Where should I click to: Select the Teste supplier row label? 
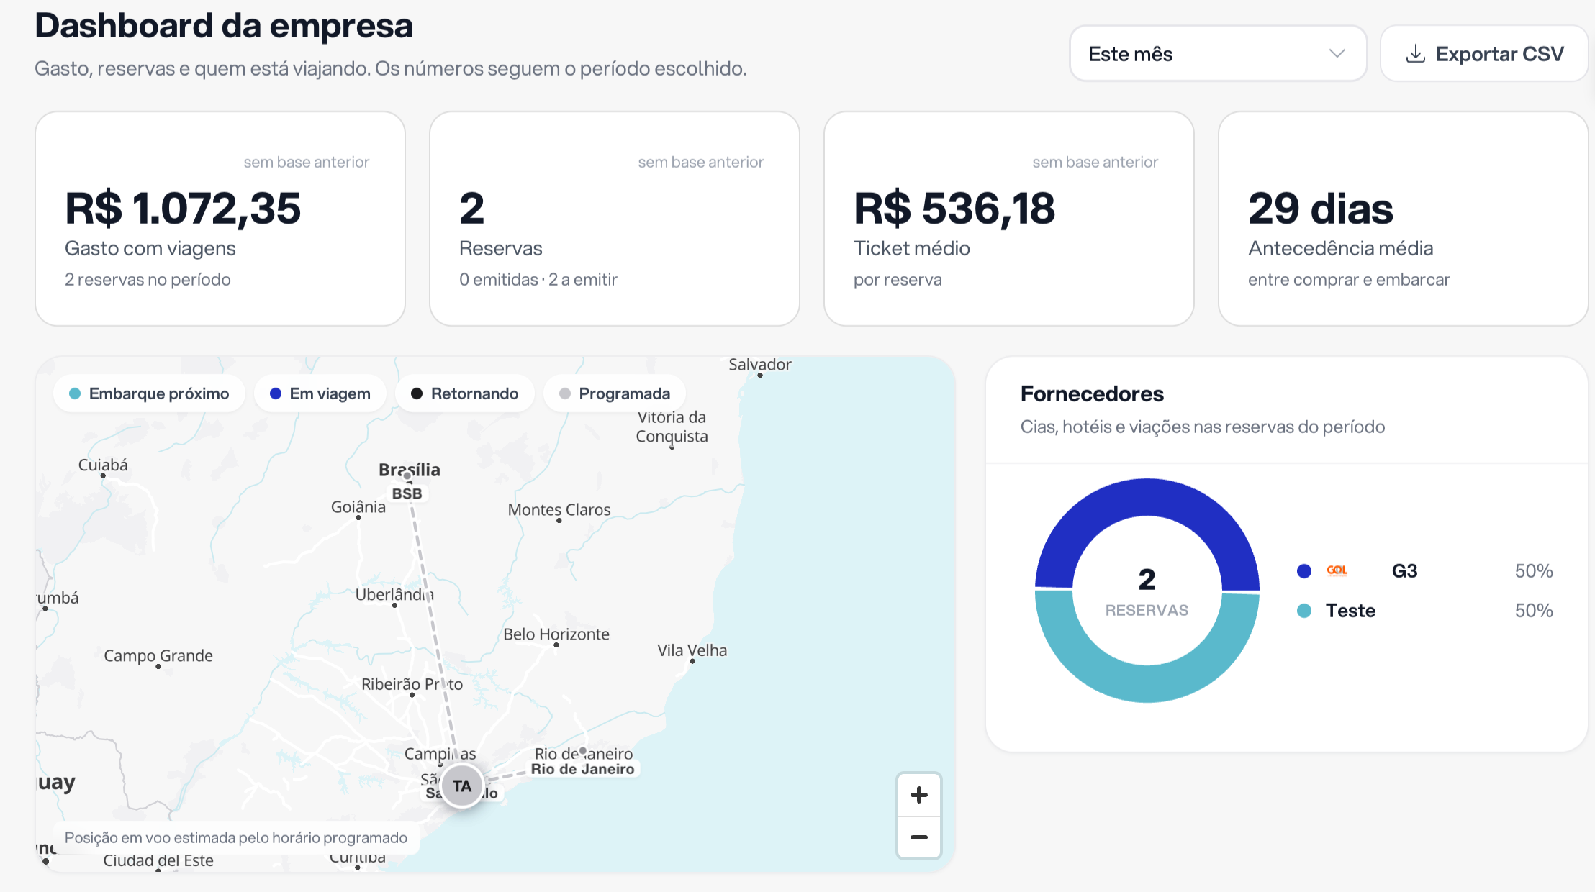(1350, 611)
